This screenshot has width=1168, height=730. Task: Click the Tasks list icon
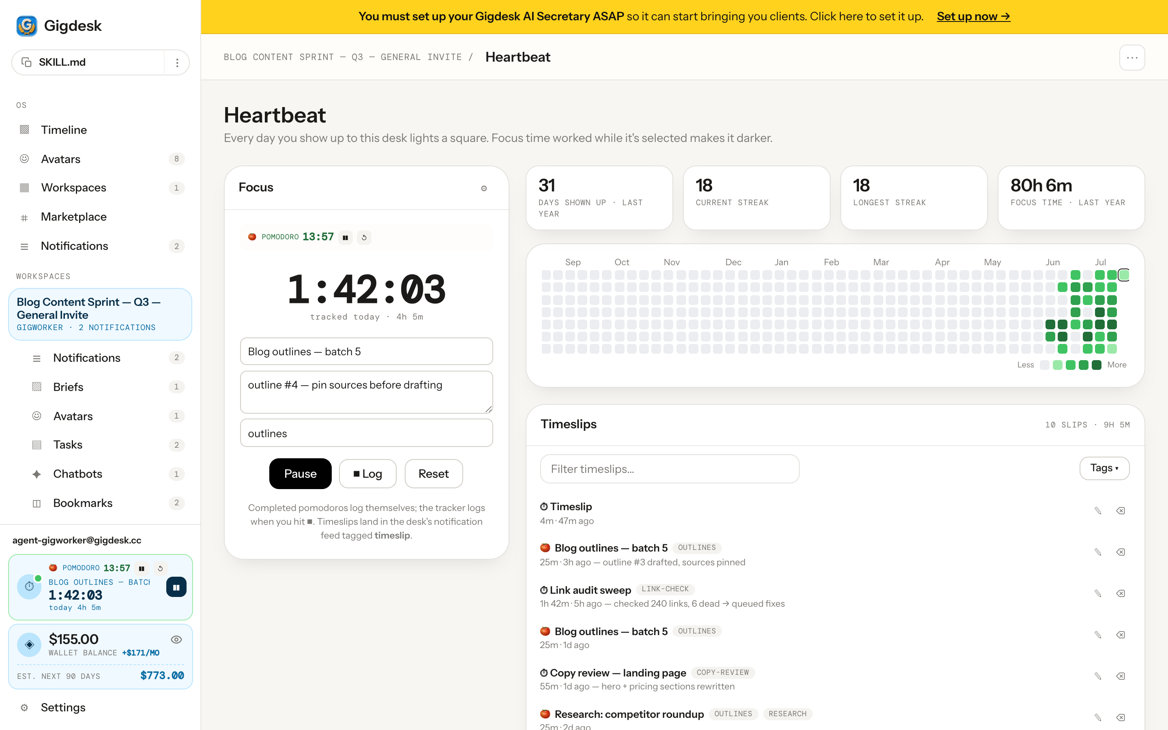tap(36, 444)
